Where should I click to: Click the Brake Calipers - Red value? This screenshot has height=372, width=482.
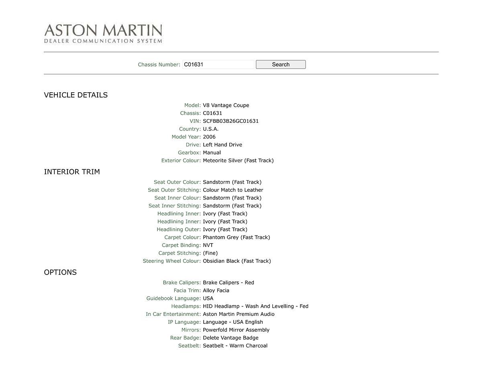(228, 283)
